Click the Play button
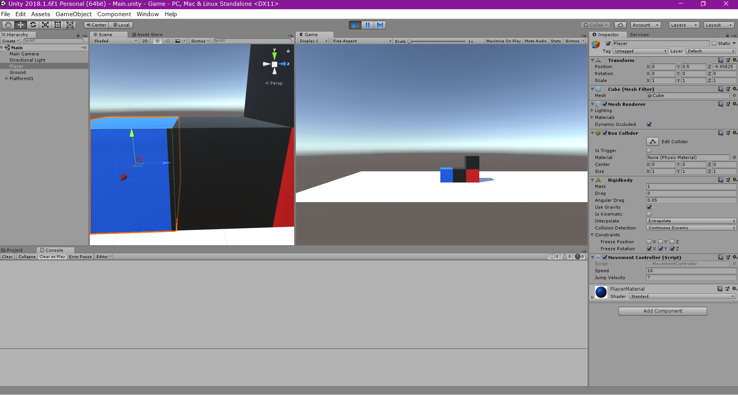This screenshot has width=738, height=395. click(x=355, y=25)
